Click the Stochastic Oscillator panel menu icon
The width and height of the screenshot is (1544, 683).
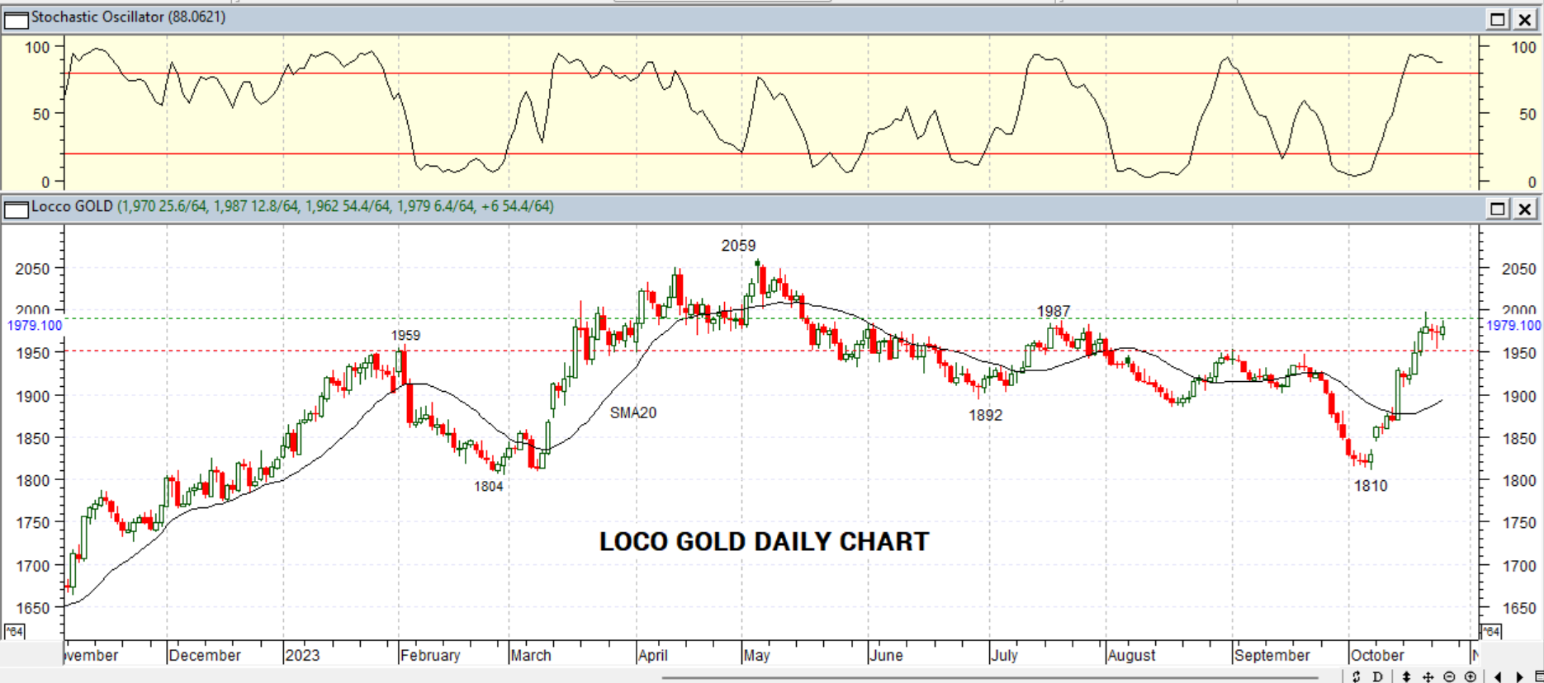coord(16,19)
